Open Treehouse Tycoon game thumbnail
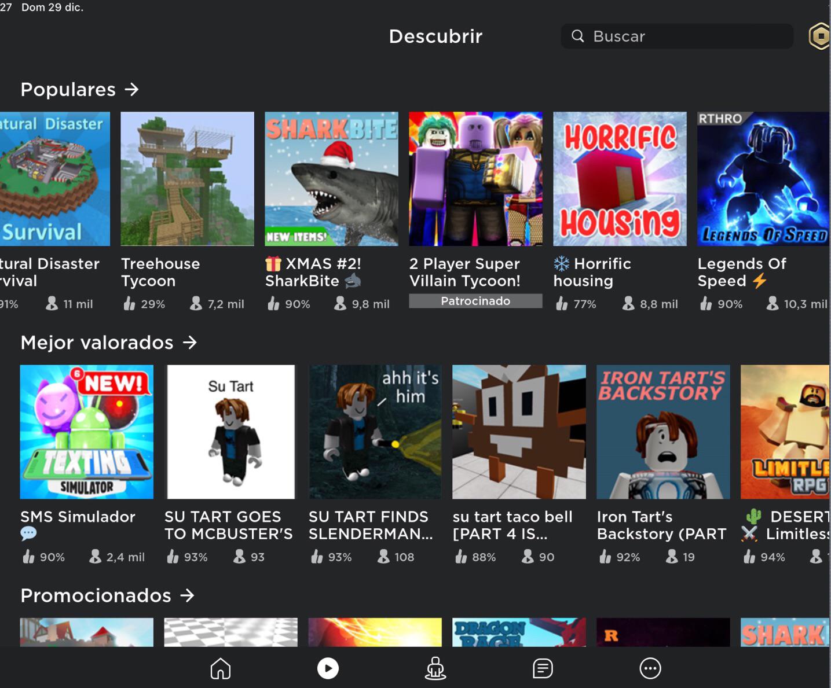Screen dimensions: 831x688 pos(187,179)
